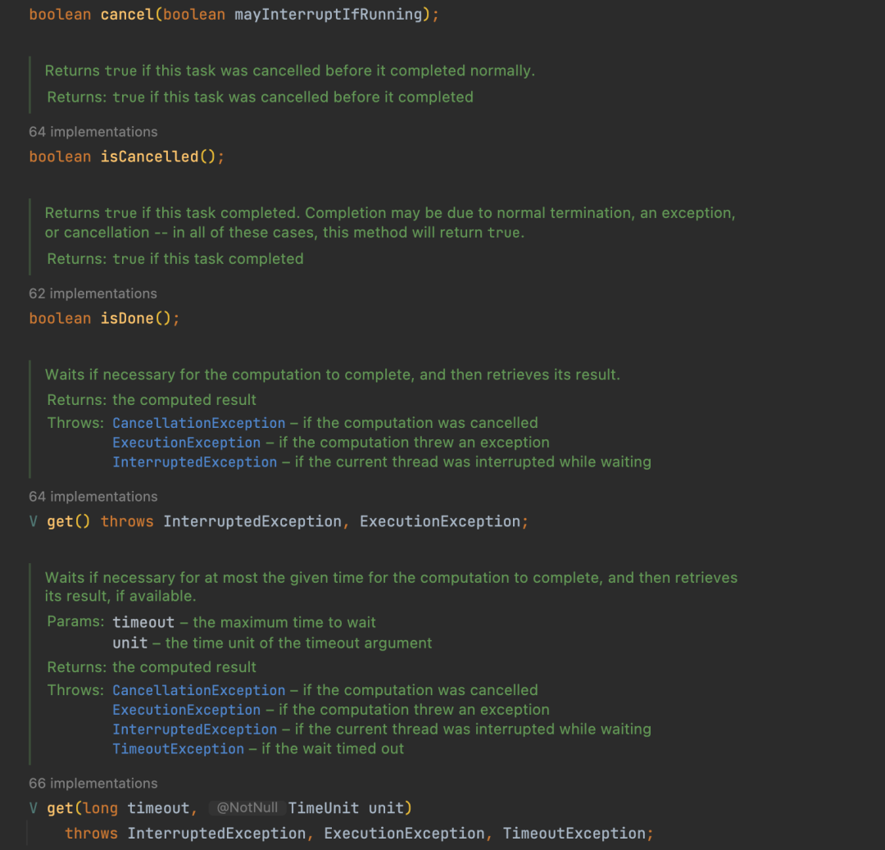Image resolution: width=885 pixels, height=850 pixels.
Task: Select the isDone method declaration name
Action: (x=127, y=318)
